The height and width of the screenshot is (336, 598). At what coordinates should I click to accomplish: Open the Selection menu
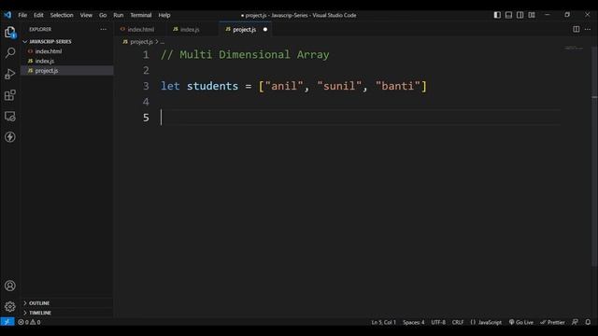click(62, 15)
